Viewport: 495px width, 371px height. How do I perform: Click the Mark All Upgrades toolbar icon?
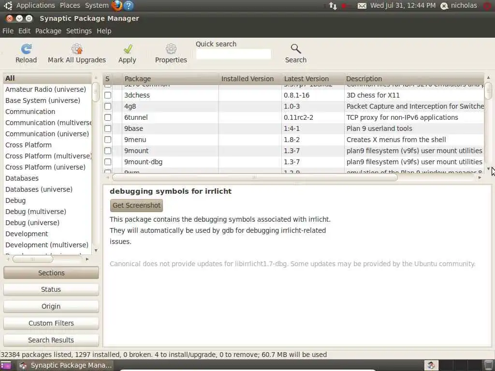[77, 49]
